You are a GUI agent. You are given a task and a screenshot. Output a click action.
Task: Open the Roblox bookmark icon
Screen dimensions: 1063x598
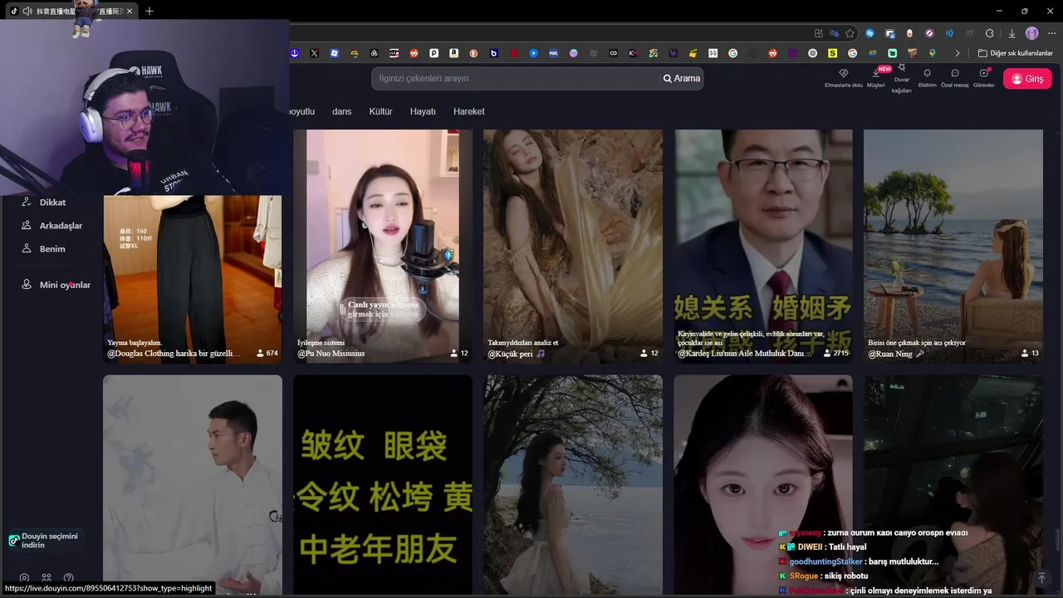334,53
